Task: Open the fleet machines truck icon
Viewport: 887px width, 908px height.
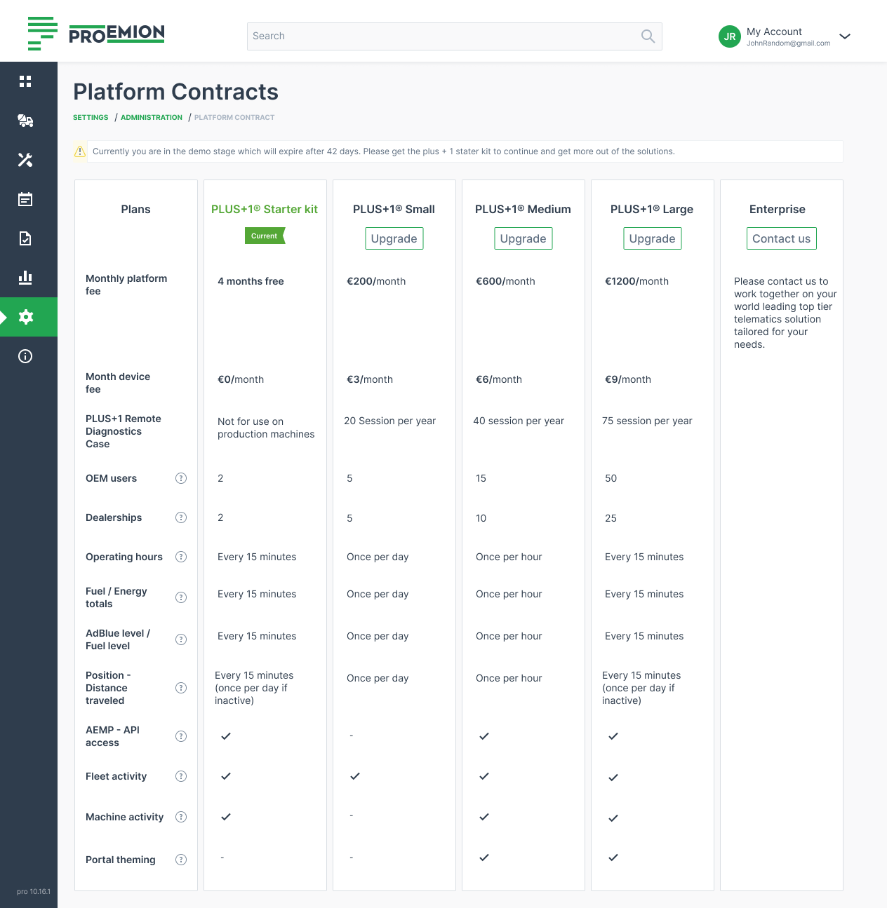Action: pyautogui.click(x=25, y=121)
